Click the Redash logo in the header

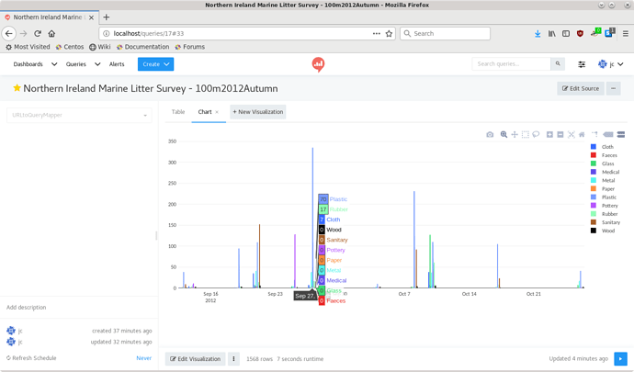[x=318, y=64]
